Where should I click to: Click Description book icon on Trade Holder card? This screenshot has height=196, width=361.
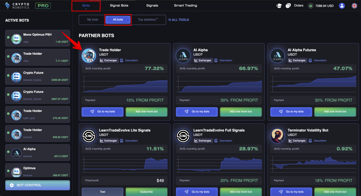(x=122, y=60)
